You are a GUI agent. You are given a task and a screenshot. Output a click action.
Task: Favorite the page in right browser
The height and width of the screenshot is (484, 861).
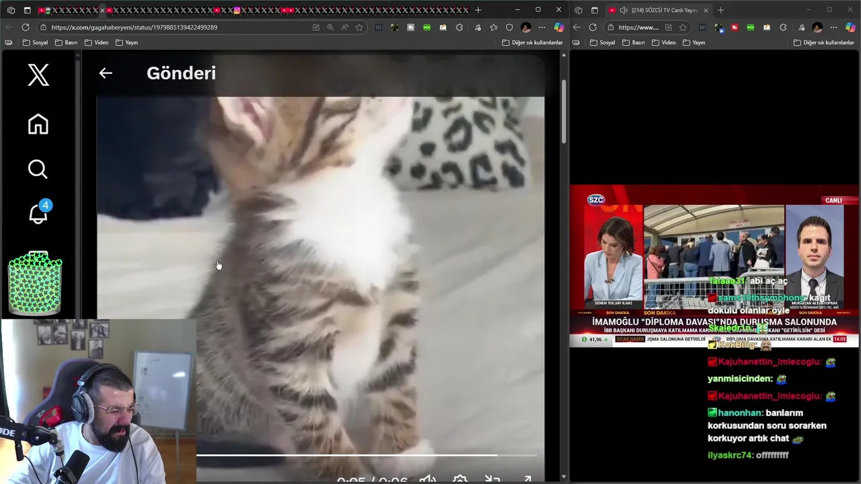[x=683, y=28]
